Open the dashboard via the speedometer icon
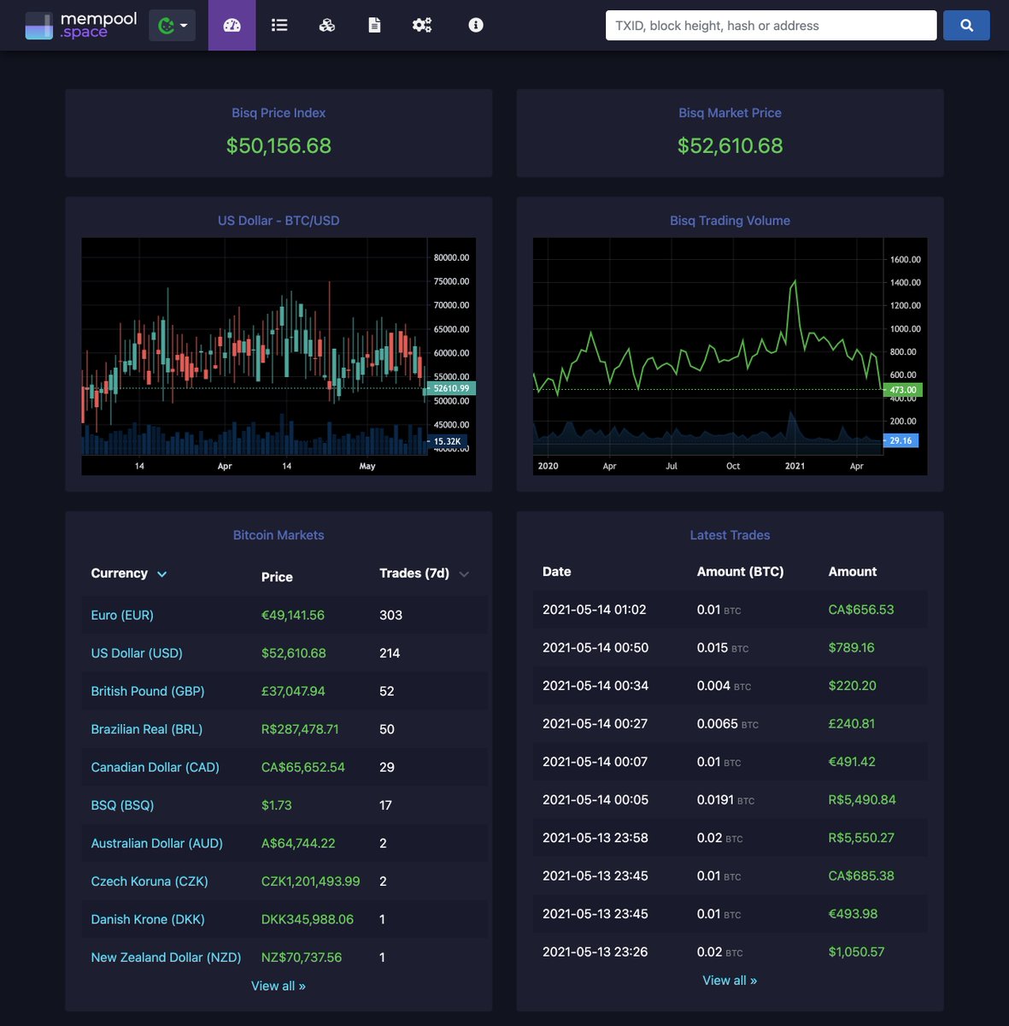This screenshot has height=1026, width=1009. [x=232, y=25]
